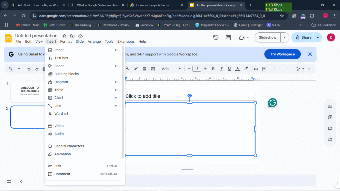Select the slide 1 thumbnail

point(28,92)
